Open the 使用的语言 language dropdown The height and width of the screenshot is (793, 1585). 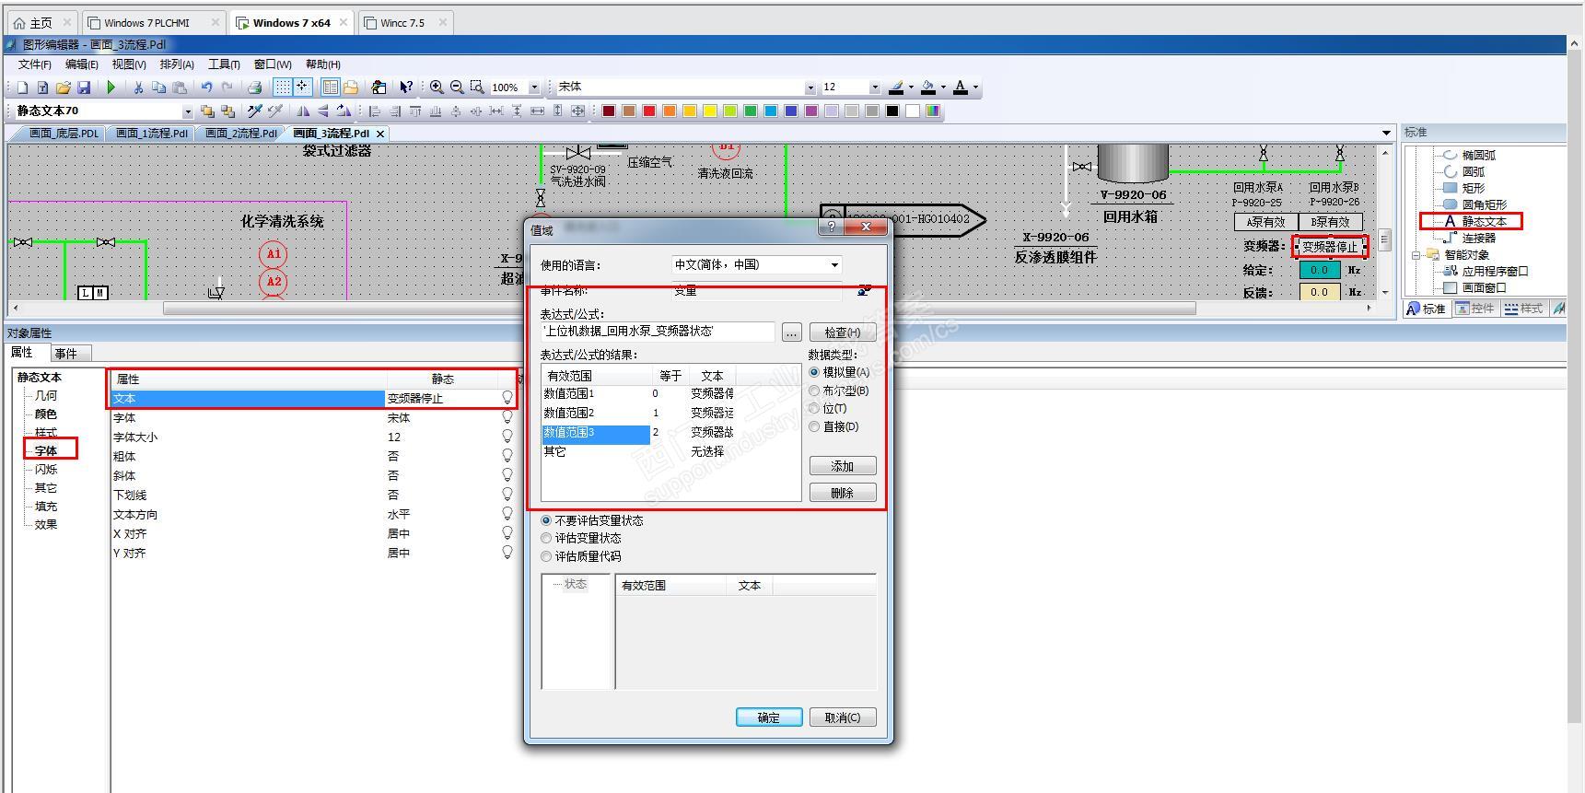click(834, 265)
